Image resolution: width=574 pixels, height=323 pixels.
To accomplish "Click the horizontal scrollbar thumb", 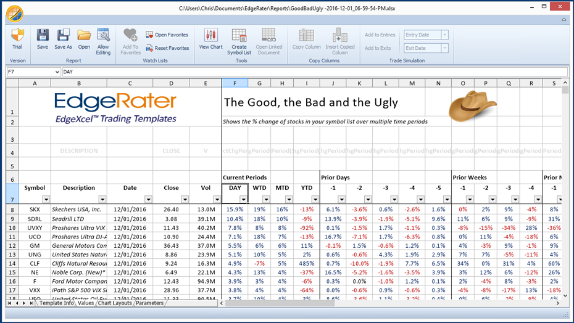I will click(280, 303).
